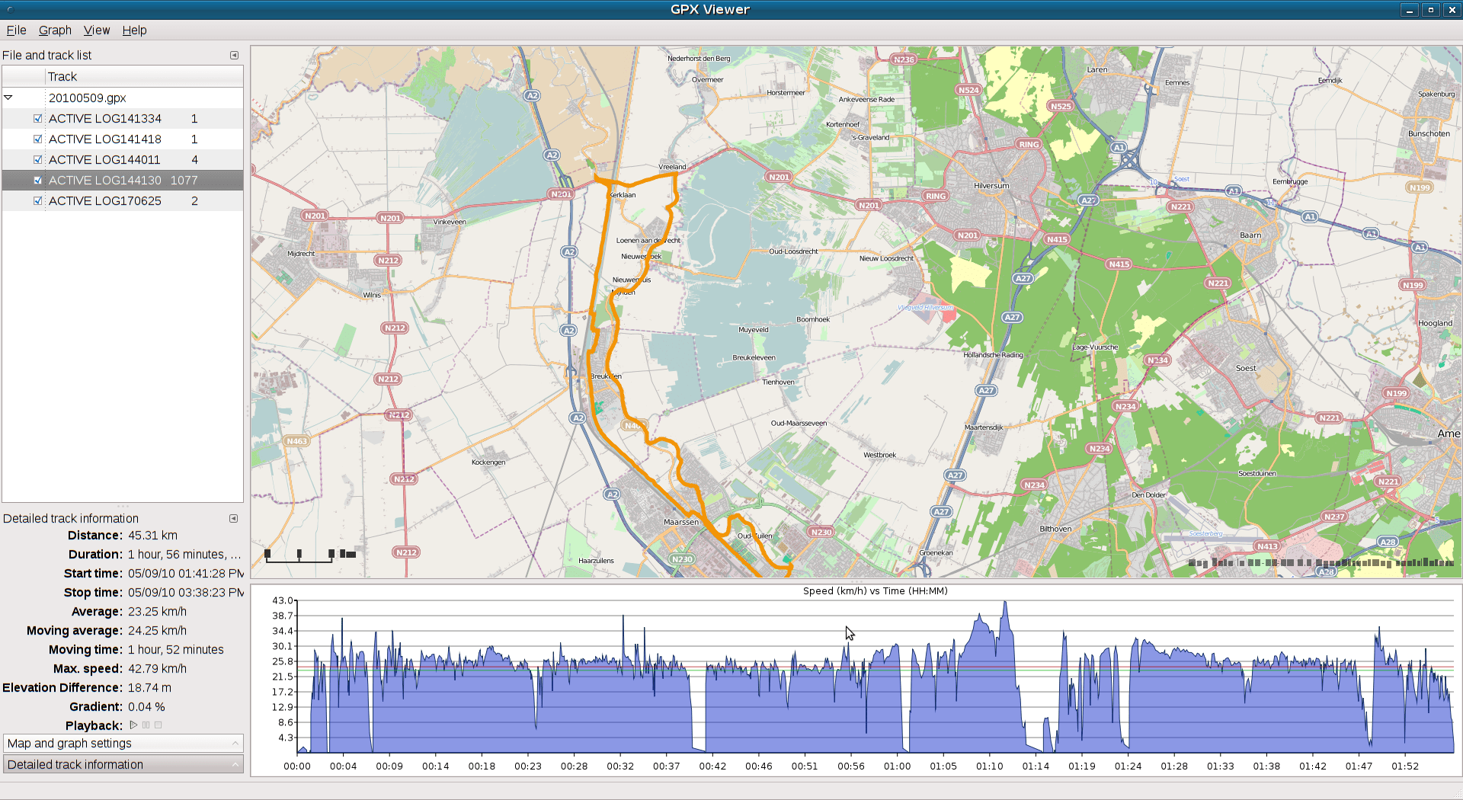
Task: Minimize the GPX Viewer window
Action: [x=1409, y=10]
